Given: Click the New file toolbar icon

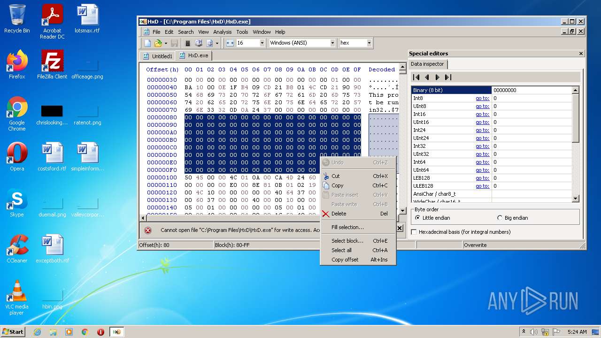Looking at the screenshot, I should coord(147,43).
